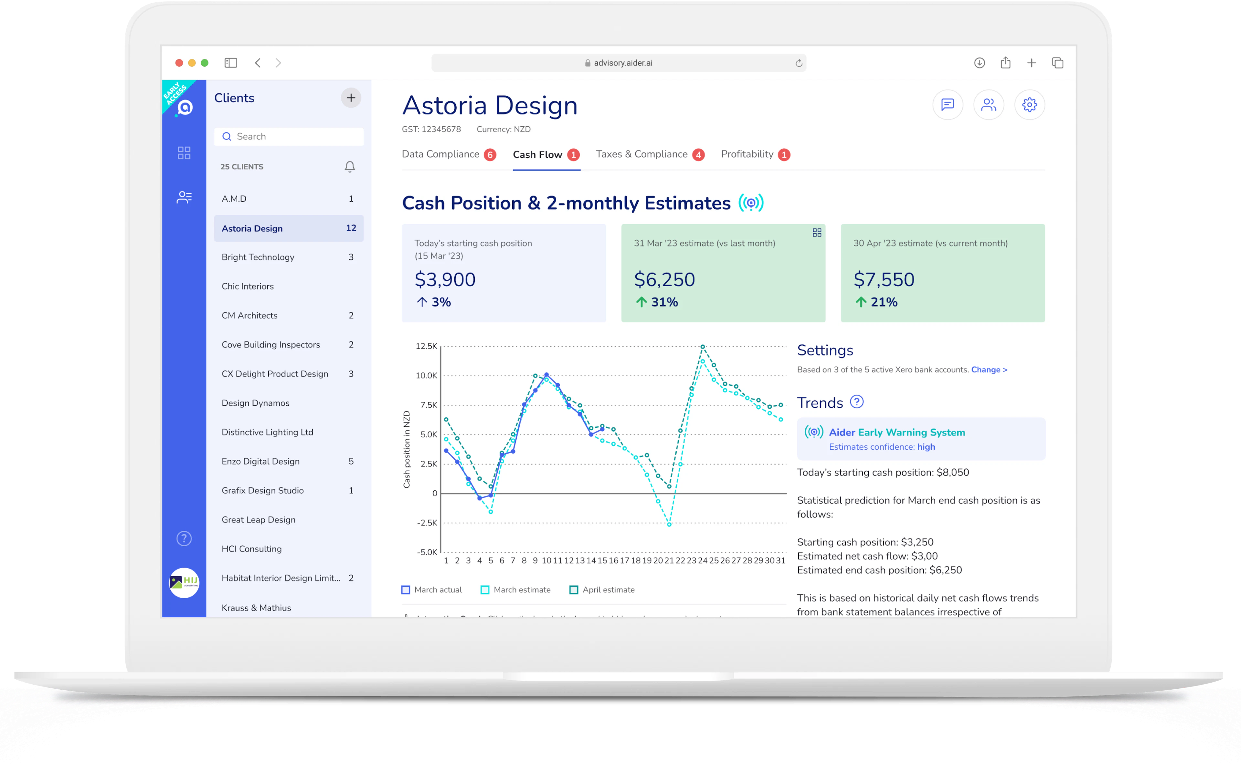Expand the grid icon on the 31 Mar estimate card
Viewport: 1241px width, 764px height.
pyautogui.click(x=817, y=233)
